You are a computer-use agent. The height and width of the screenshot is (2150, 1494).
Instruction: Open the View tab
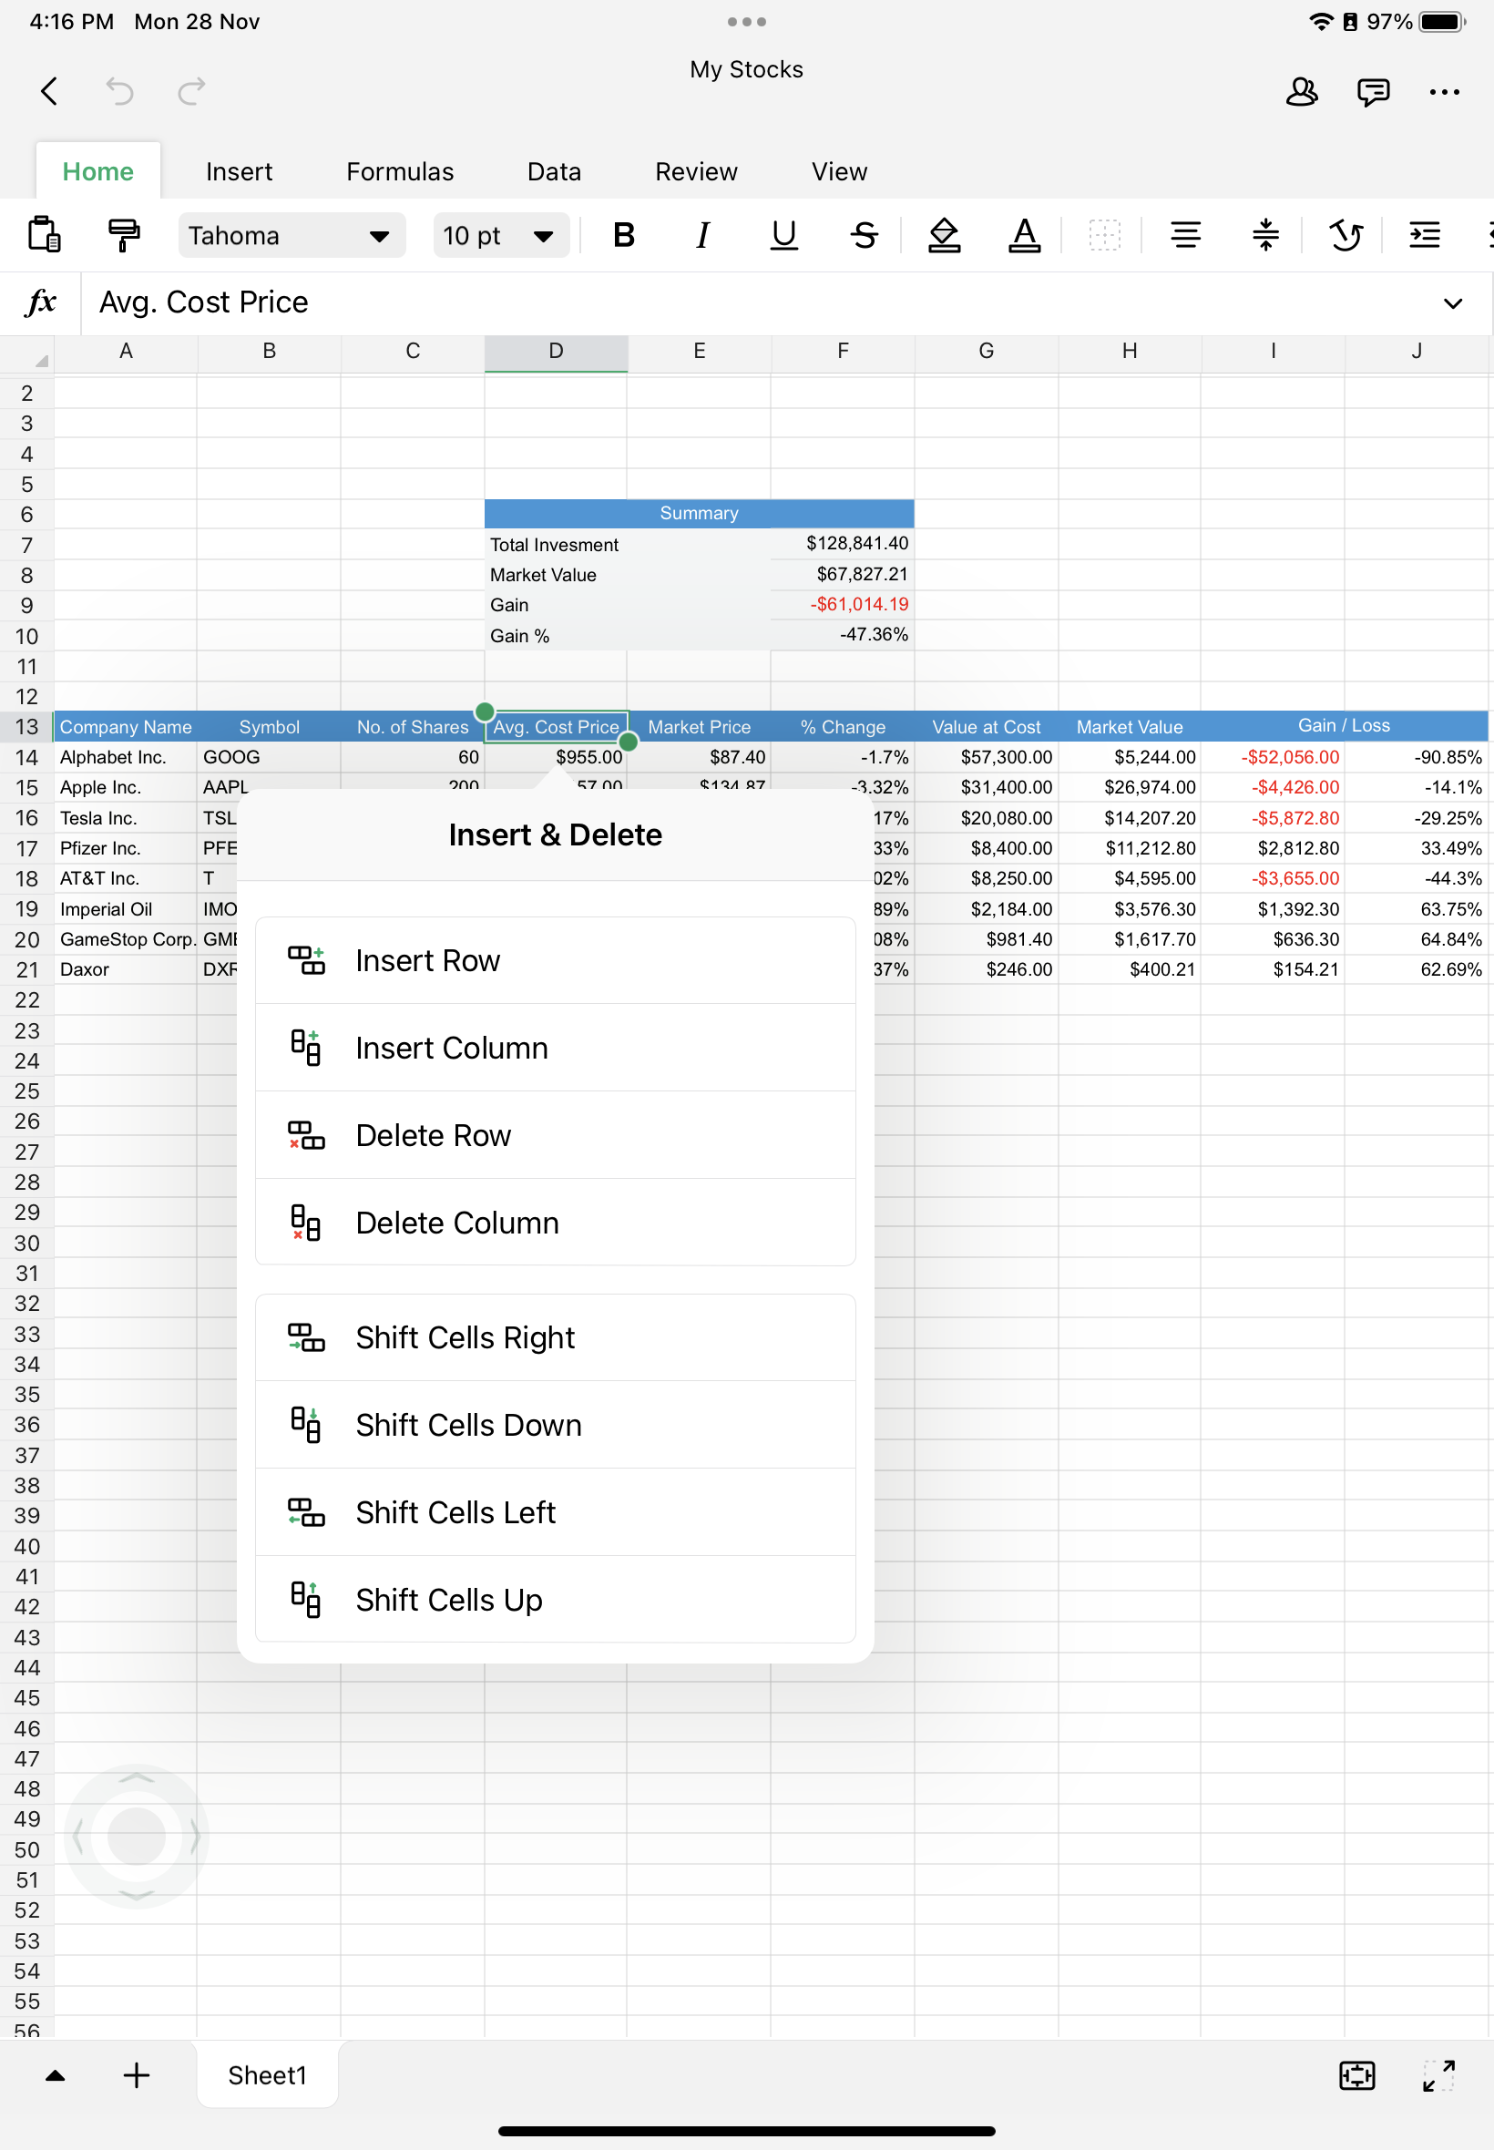pyautogui.click(x=840, y=171)
